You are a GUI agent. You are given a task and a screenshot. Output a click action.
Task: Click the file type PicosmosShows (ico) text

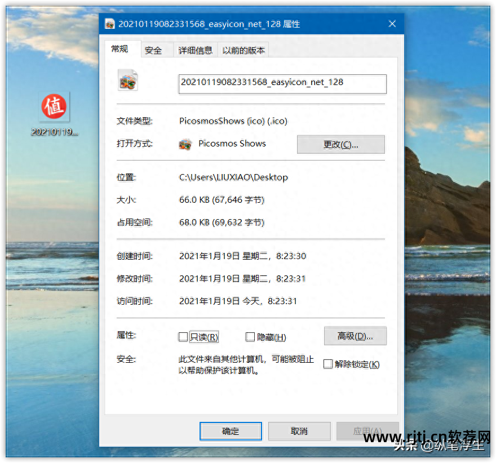pyautogui.click(x=233, y=121)
